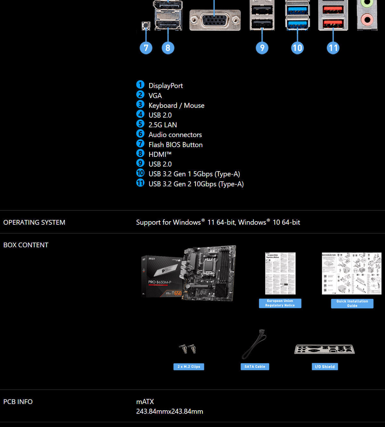Open the European Union Regulatory Notice document thumbnail
This screenshot has width=385, height=427.
[280, 273]
